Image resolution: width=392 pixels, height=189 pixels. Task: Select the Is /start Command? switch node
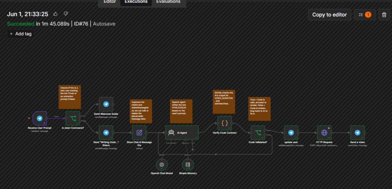pos(73,118)
